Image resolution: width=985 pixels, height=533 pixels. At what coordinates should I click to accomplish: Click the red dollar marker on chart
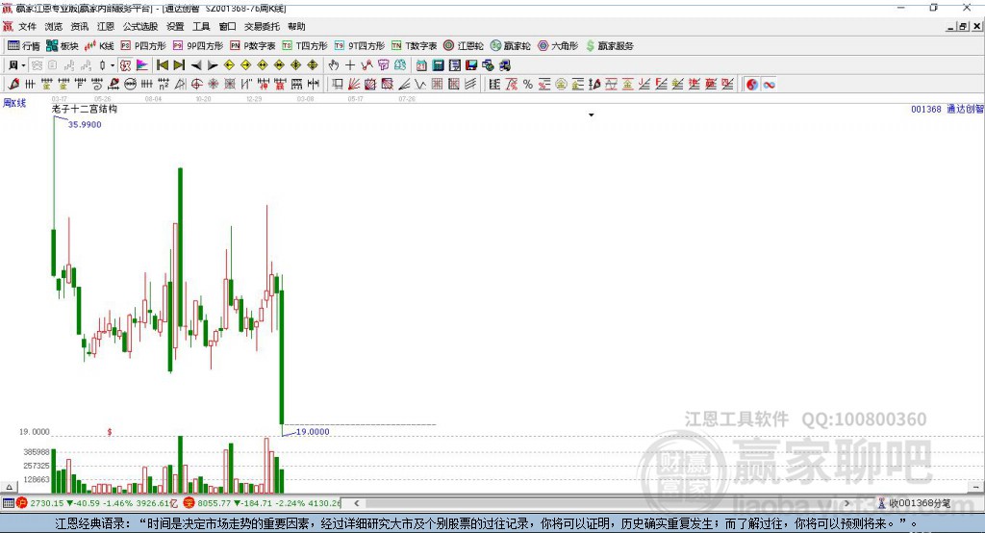tap(110, 432)
